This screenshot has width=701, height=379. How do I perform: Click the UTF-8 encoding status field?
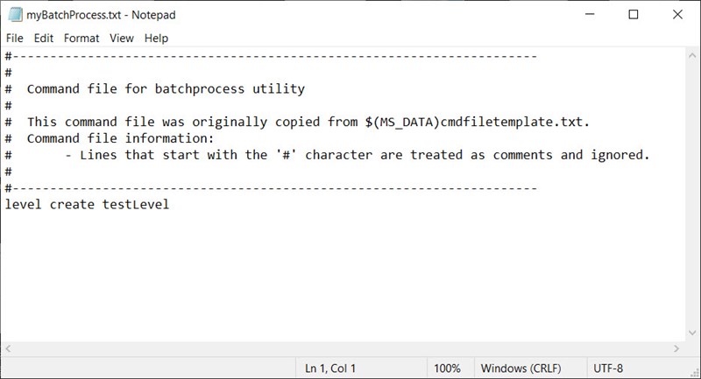click(608, 368)
